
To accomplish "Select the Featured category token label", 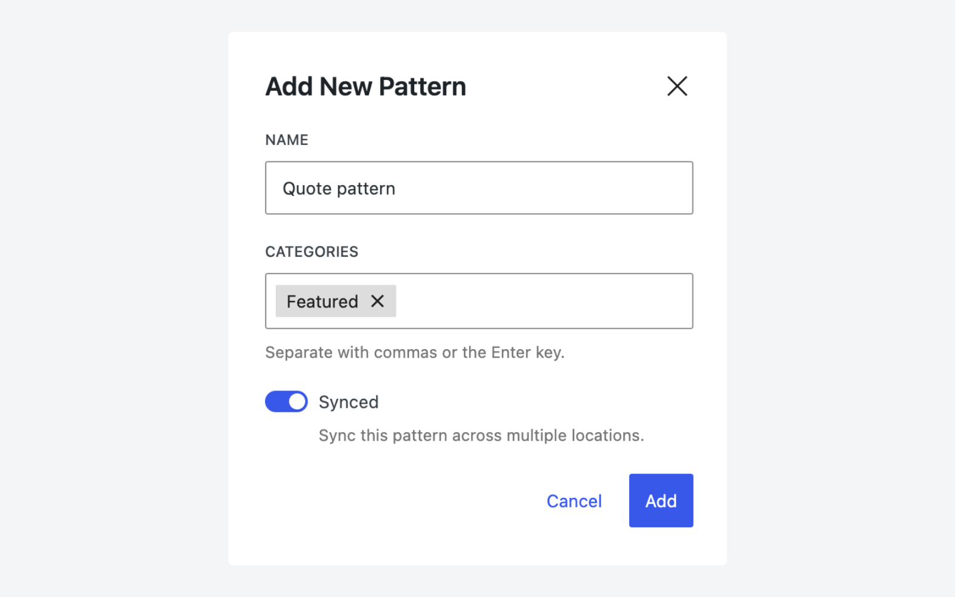I will click(x=322, y=301).
